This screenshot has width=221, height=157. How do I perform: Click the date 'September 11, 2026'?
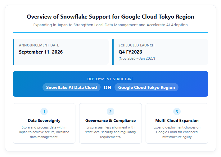pos(41,52)
